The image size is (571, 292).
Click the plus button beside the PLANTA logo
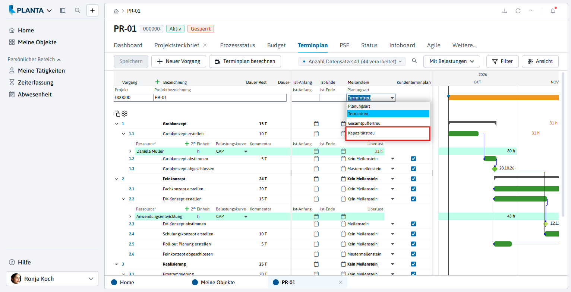pyautogui.click(x=92, y=10)
